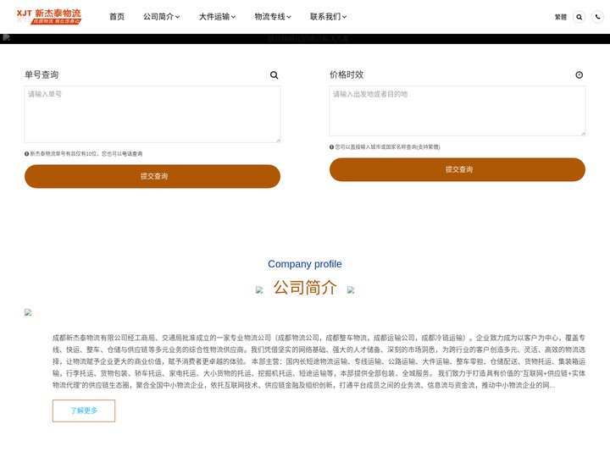Image resolution: width=610 pixels, height=457 pixels.
Task: Click the company description paragraph starting 成都新杰泰物流
Action: pos(319,361)
